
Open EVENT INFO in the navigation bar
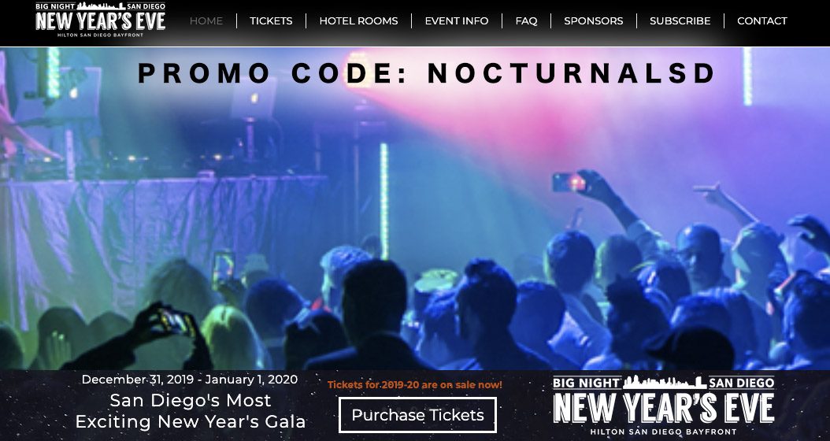coord(456,20)
